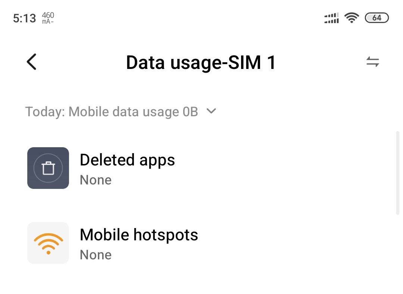Open the Today: Mobile data usage 0B dropdown

click(121, 111)
